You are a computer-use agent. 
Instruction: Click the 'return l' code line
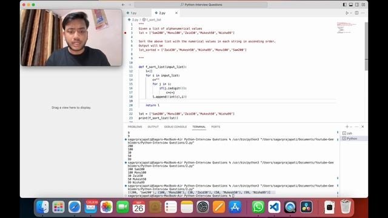coord(152,105)
